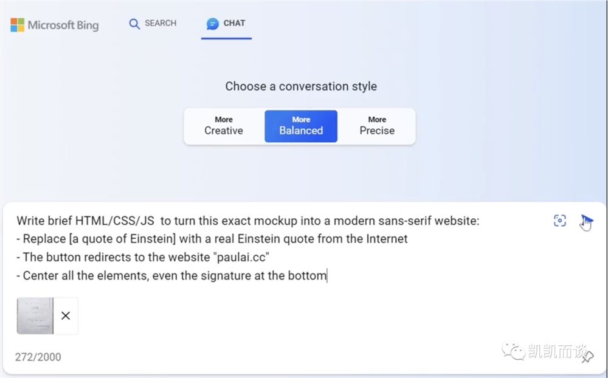The width and height of the screenshot is (608, 378).
Task: Click the magnifying glass search icon
Action: point(134,24)
